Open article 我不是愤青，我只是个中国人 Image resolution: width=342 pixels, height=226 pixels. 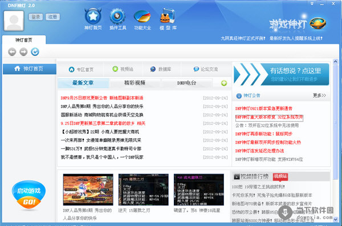[x=102, y=157]
